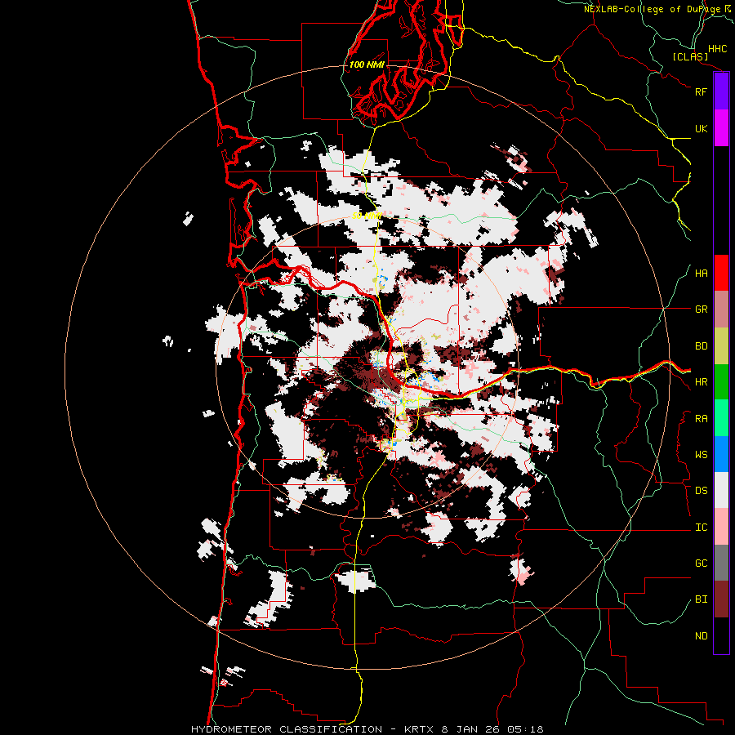Click the blue WS legend swatch
735x735 pixels.
721,454
